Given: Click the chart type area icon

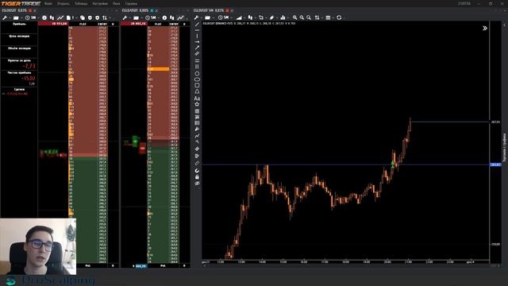Looking at the screenshot, I should pyautogui.click(x=239, y=17).
